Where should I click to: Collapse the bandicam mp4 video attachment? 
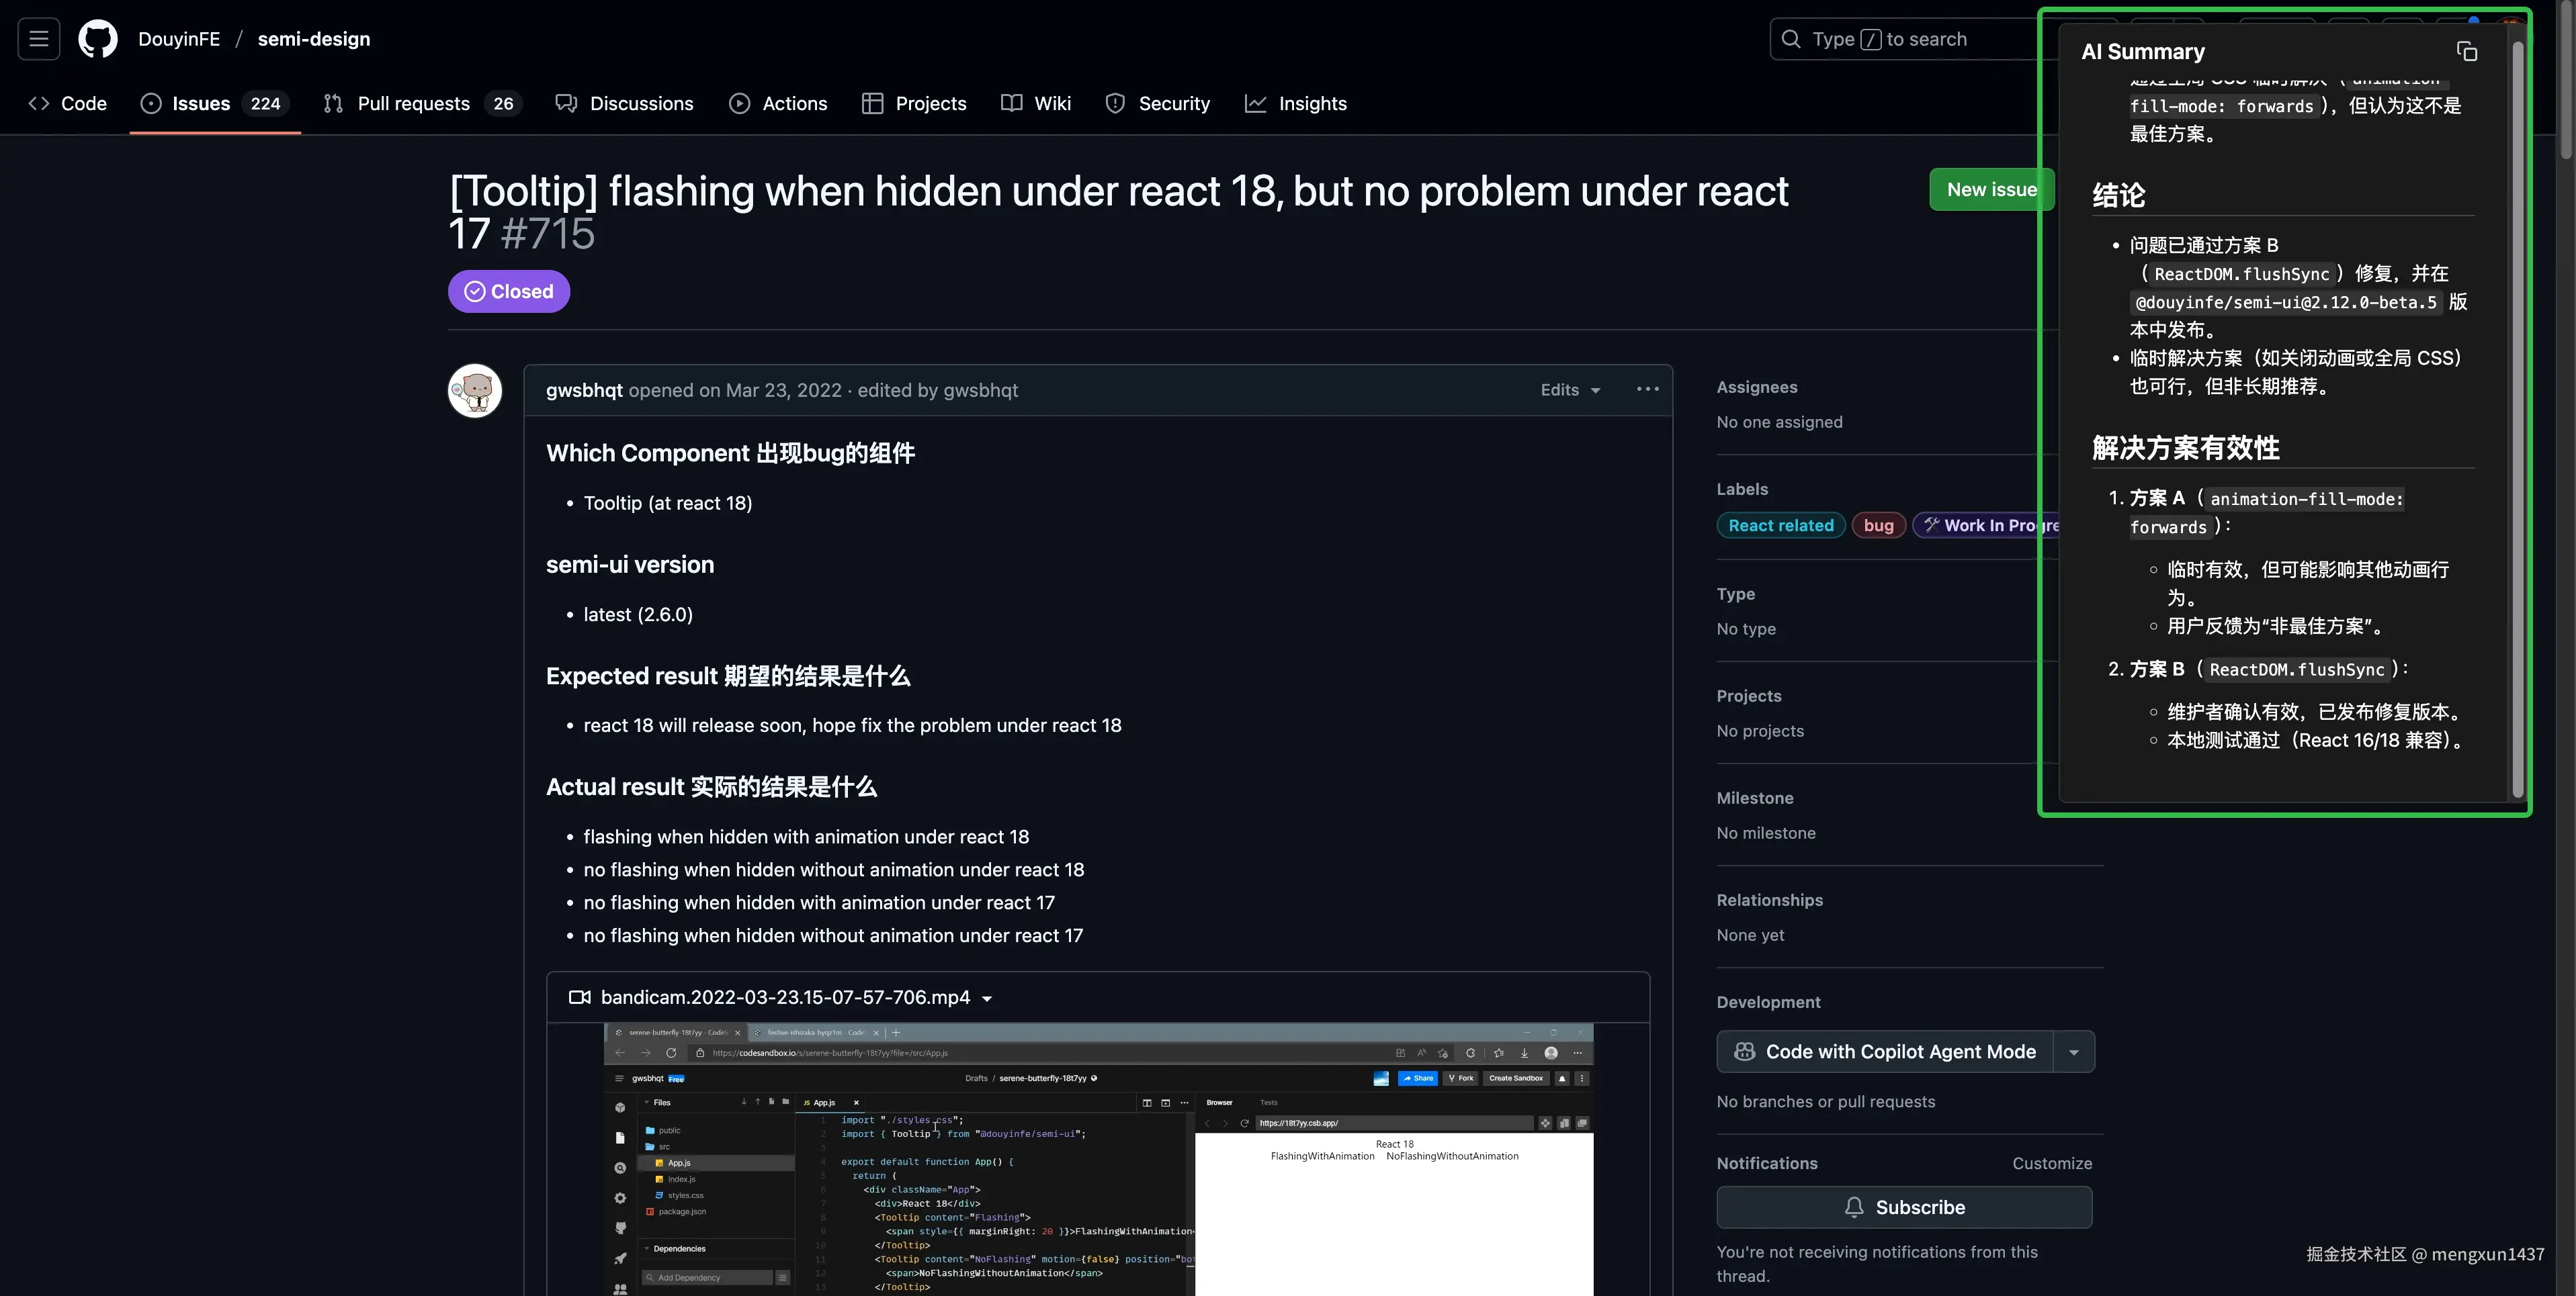[x=987, y=999]
